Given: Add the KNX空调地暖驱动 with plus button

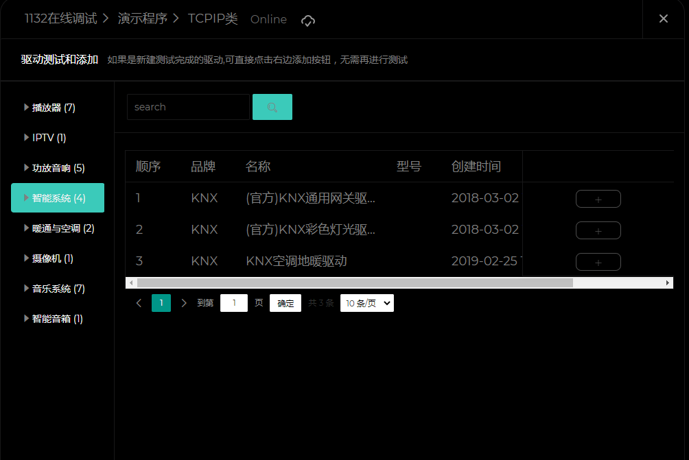Looking at the screenshot, I should [x=598, y=262].
